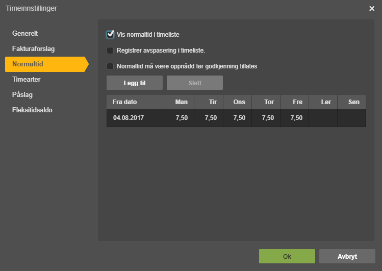Screen dimensions: 382x271
Task: Go to Timearter section
Action: coord(27,80)
